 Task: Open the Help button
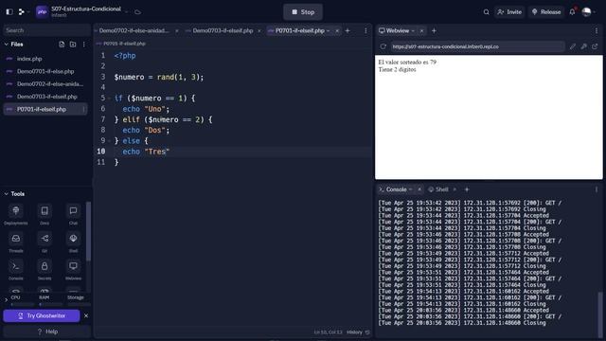pyautogui.click(x=47, y=332)
